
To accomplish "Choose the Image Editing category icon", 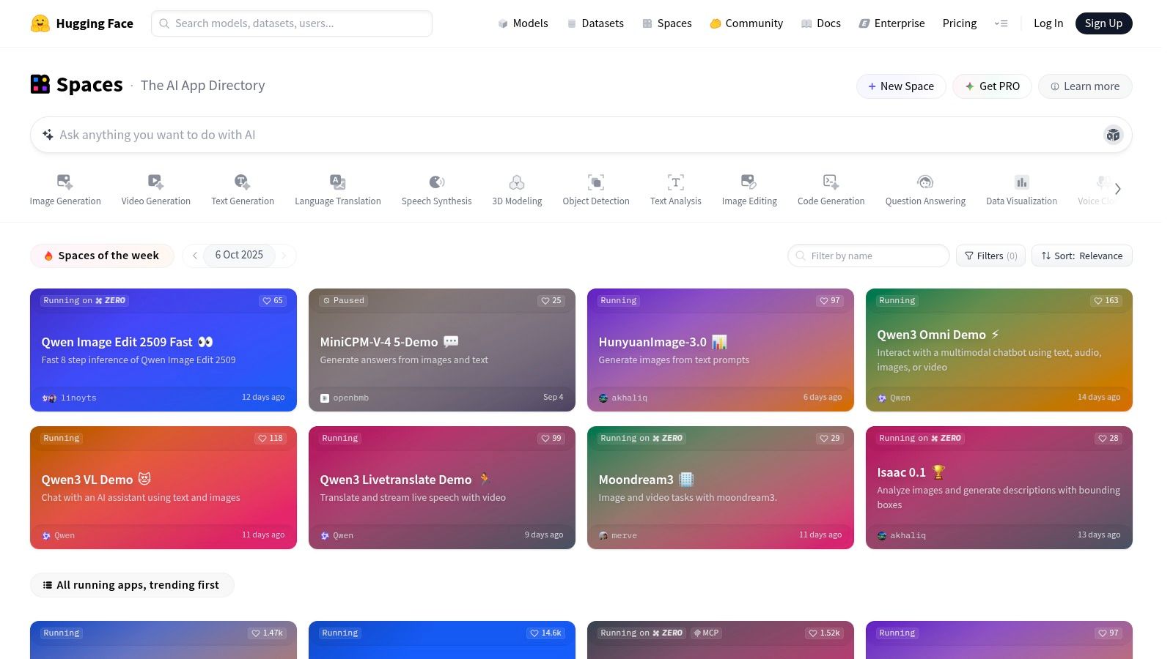I will point(749,182).
